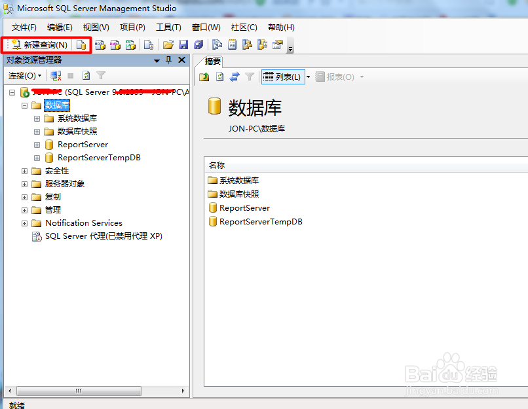Select 数据库 folder in the tree
The image size is (528, 409).
57,105
